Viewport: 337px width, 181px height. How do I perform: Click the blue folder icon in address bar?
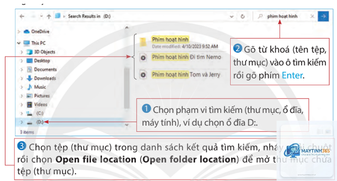[x=58, y=15]
